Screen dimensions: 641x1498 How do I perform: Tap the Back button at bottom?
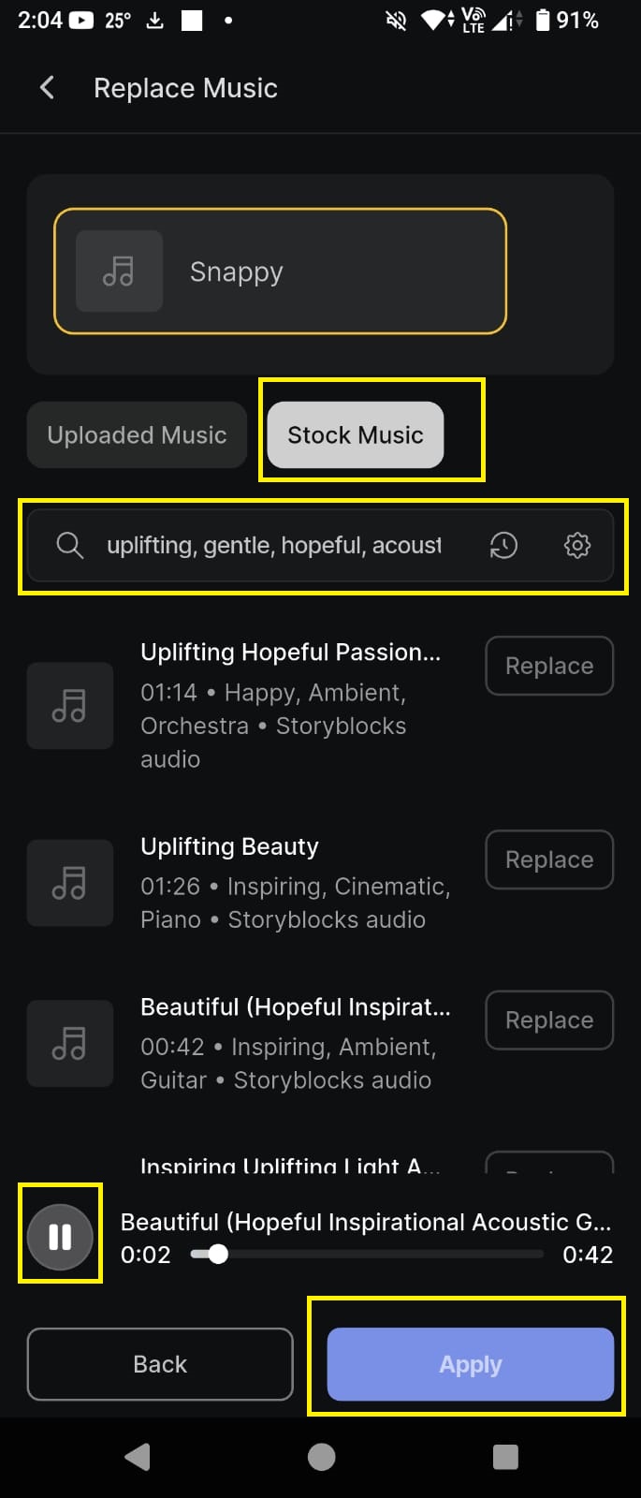point(160,1364)
